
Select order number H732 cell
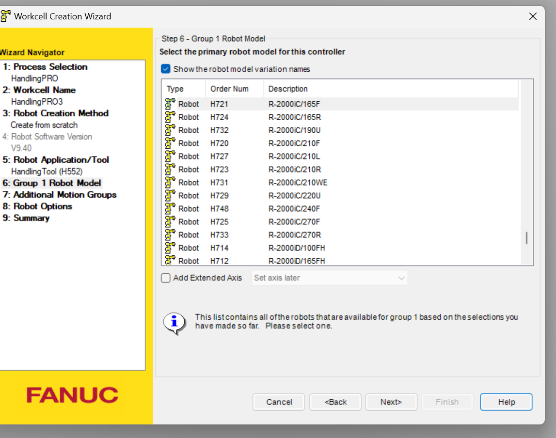[219, 130]
